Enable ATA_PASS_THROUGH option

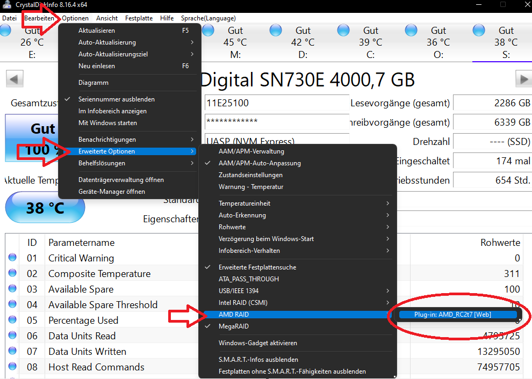coord(298,279)
